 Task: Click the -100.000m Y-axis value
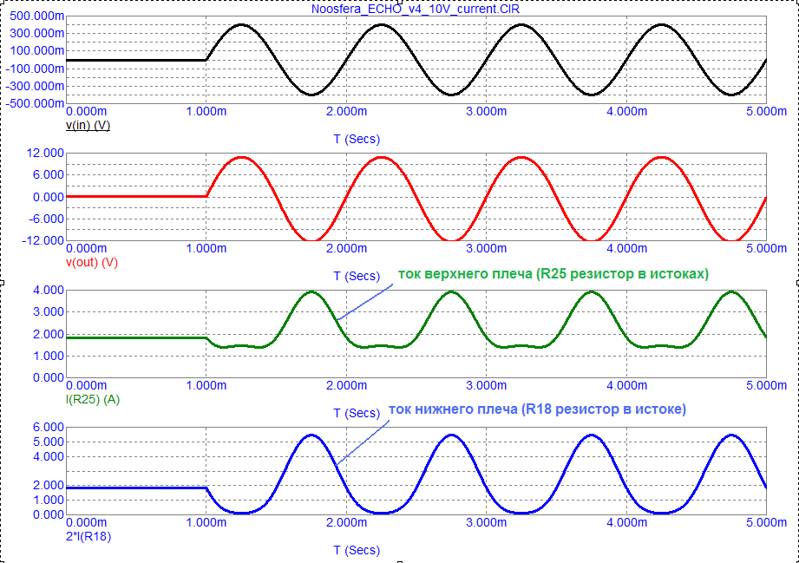(36, 69)
